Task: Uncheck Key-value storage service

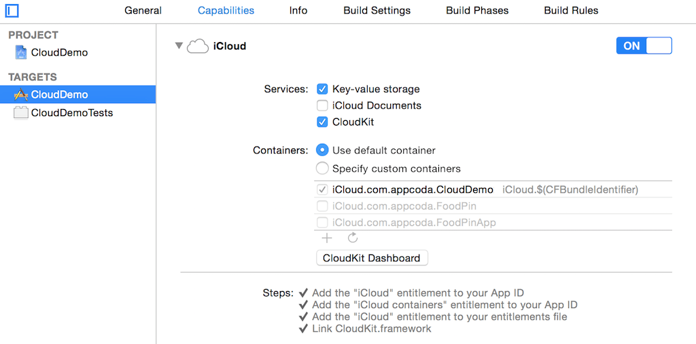Action: 323,89
